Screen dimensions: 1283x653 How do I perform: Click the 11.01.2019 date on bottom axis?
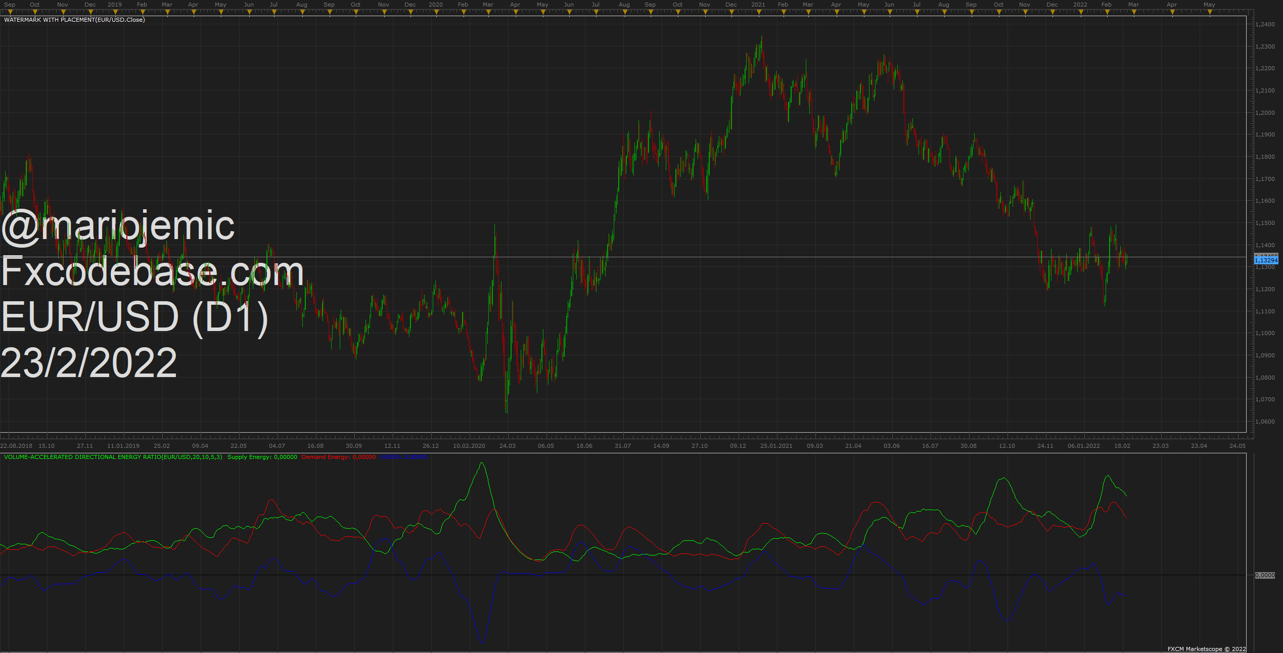(123, 446)
